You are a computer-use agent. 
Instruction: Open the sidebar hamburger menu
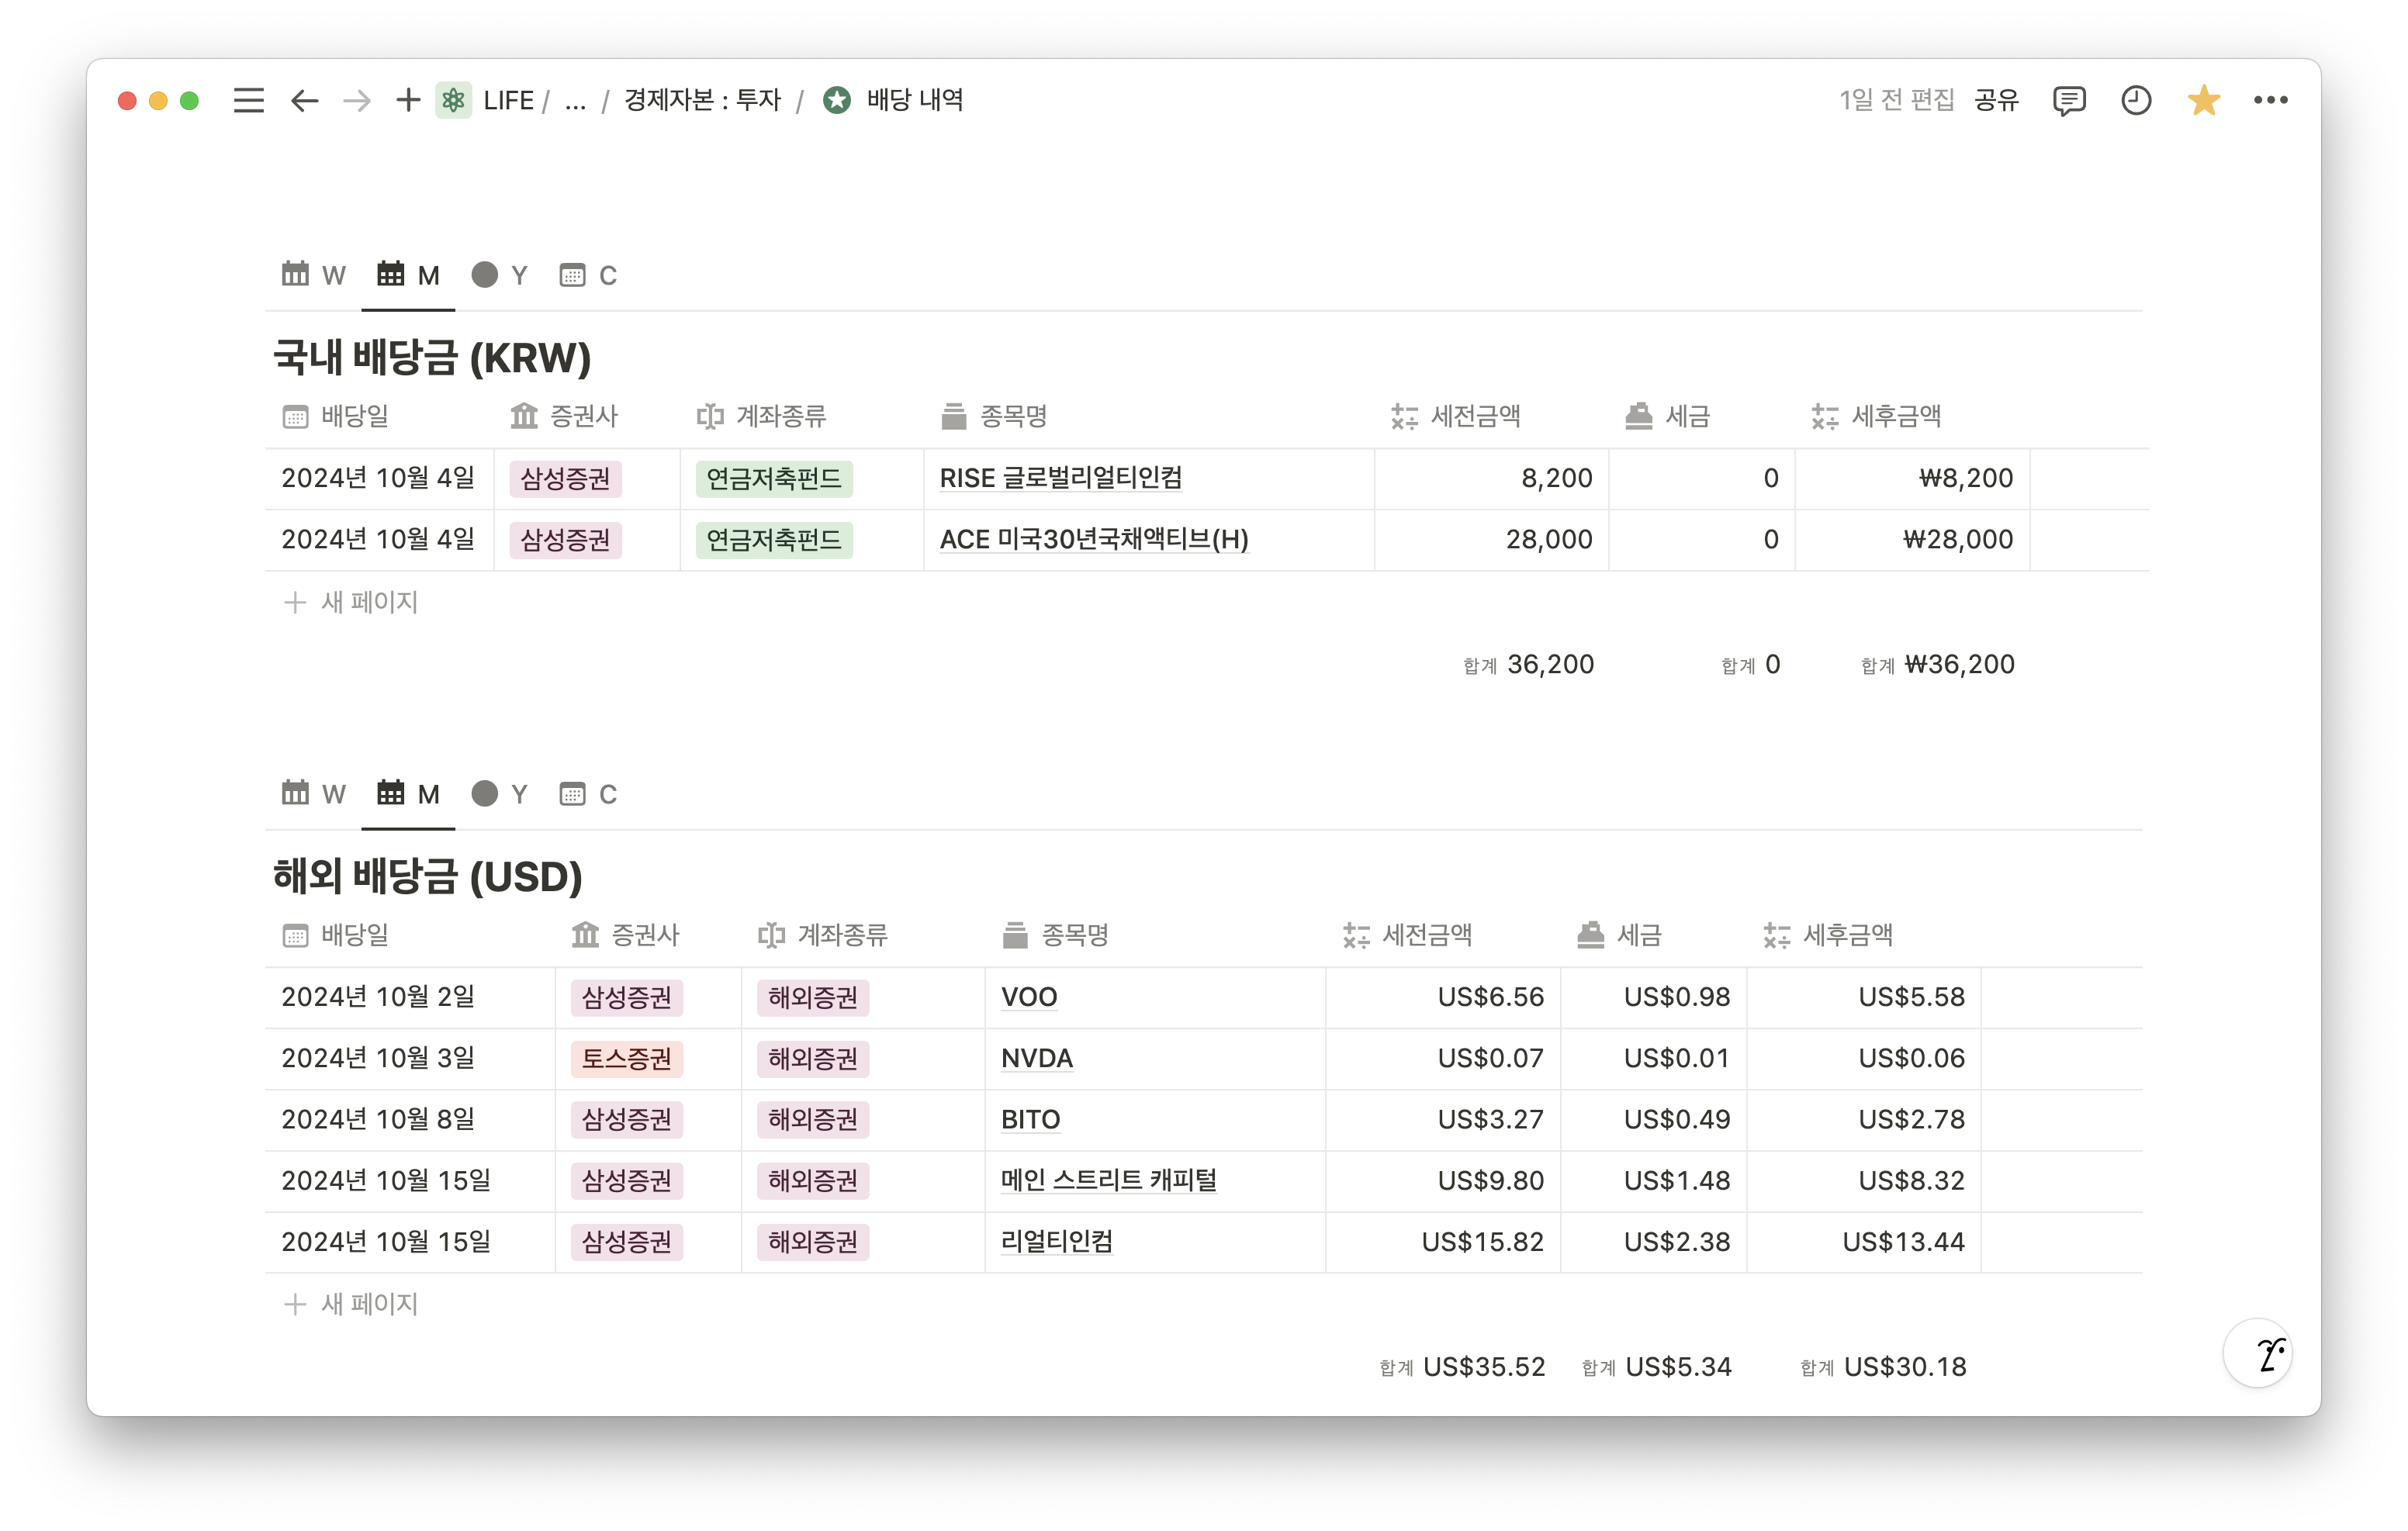[x=248, y=100]
